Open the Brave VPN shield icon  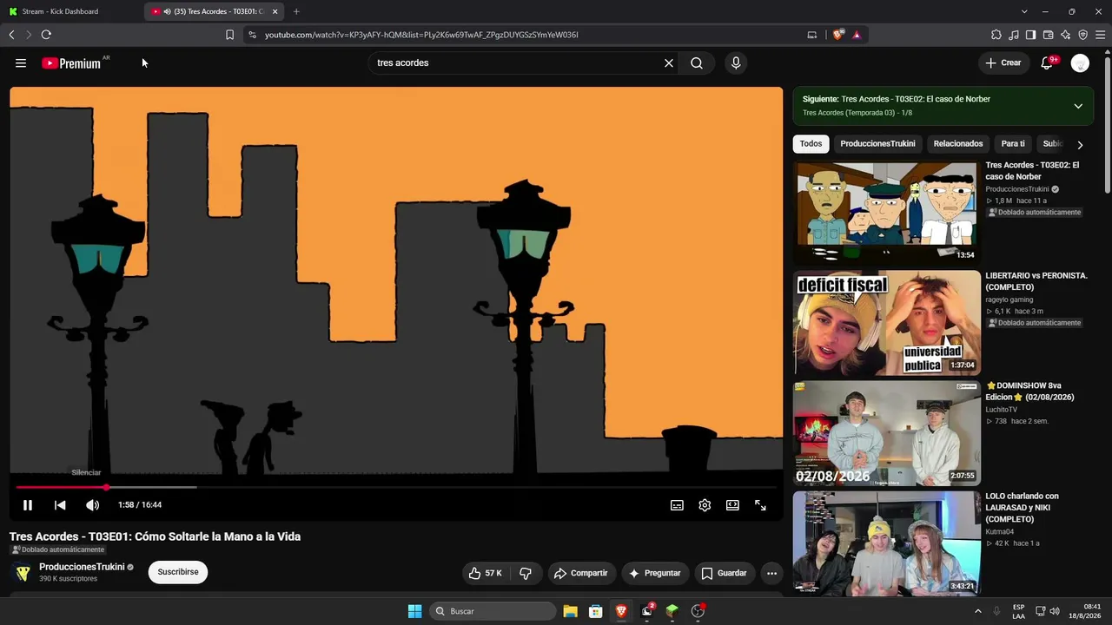click(x=1082, y=35)
